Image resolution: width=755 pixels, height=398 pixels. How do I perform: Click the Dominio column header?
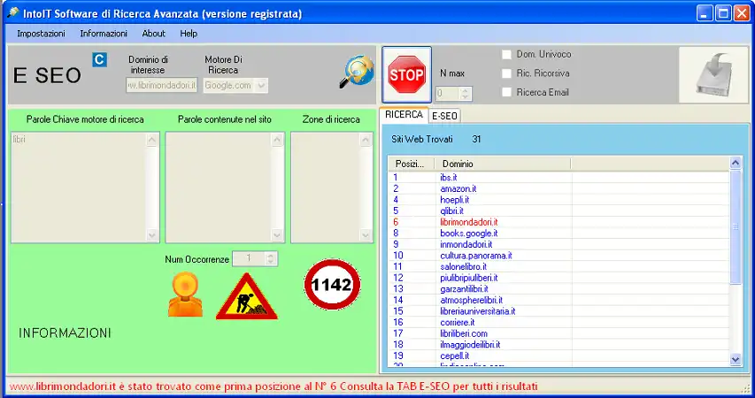(503, 164)
